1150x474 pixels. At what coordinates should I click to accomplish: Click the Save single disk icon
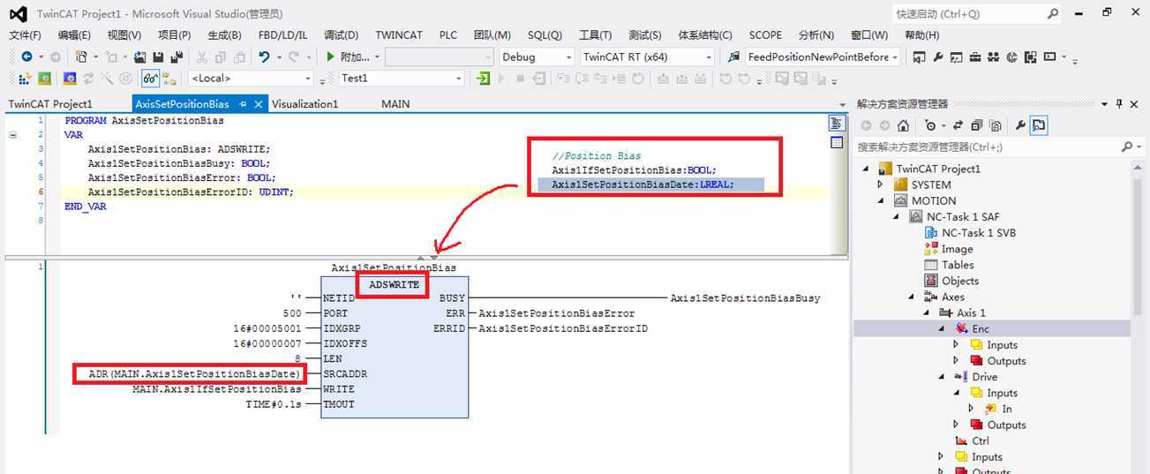[160, 56]
